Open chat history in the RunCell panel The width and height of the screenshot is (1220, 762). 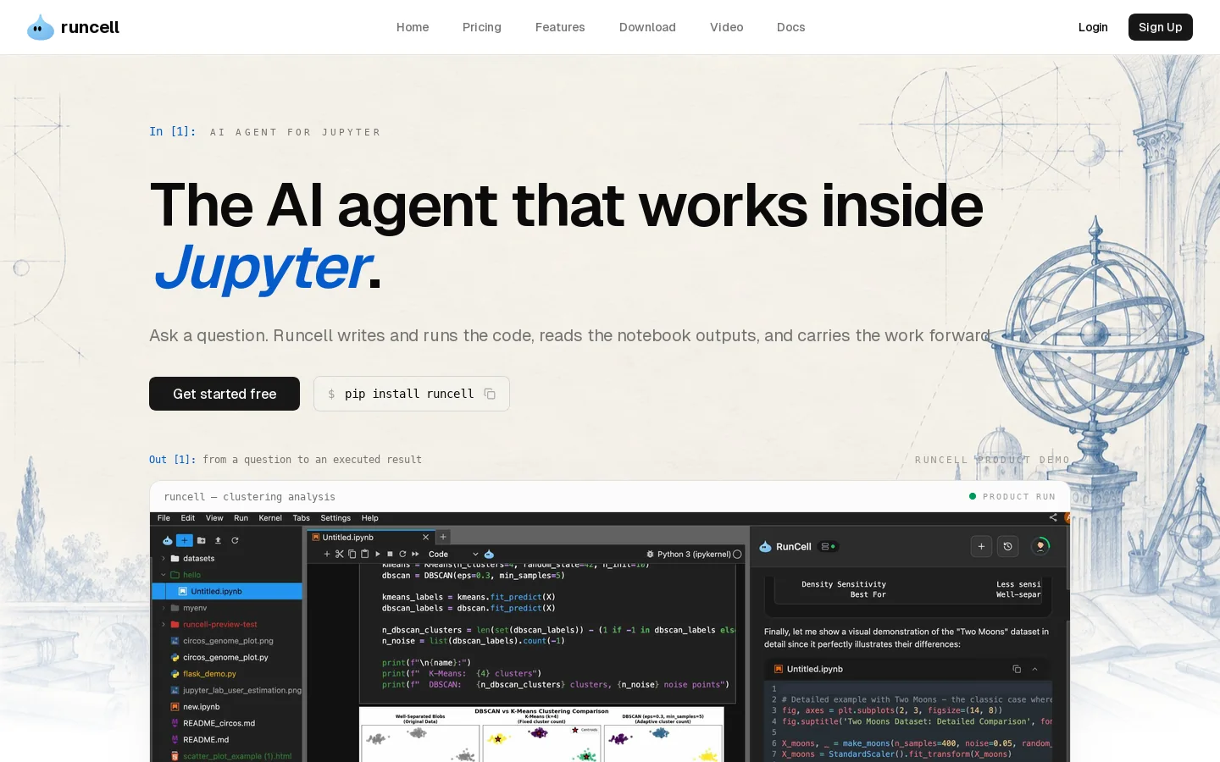pos(1007,547)
